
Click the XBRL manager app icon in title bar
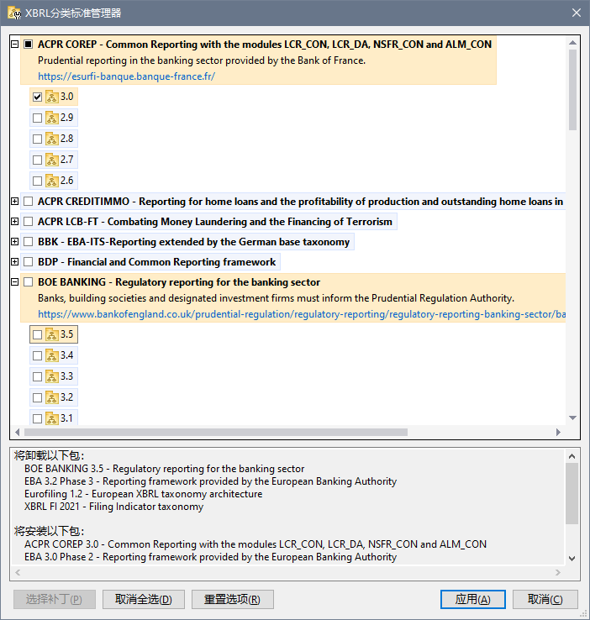pyautogui.click(x=14, y=13)
